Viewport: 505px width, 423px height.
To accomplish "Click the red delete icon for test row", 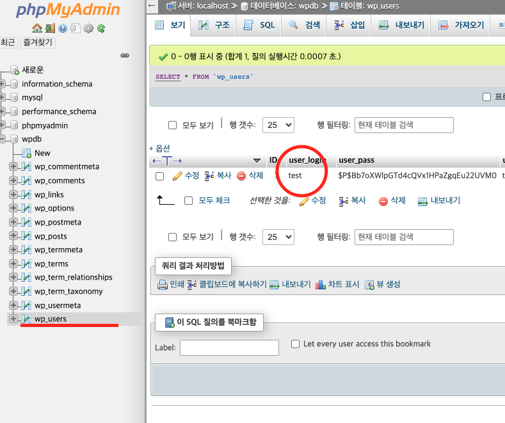I will (241, 176).
